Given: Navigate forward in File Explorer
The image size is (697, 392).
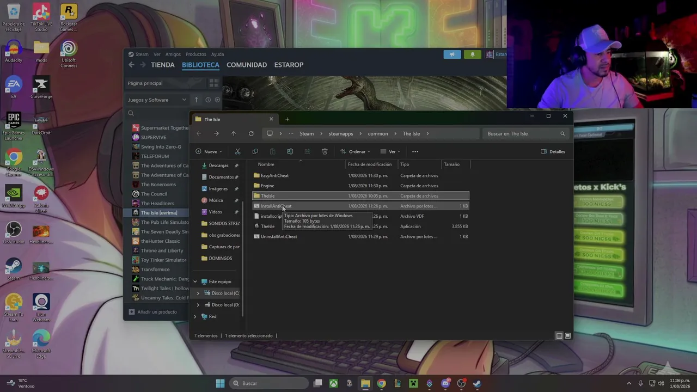Looking at the screenshot, I should 216,133.
